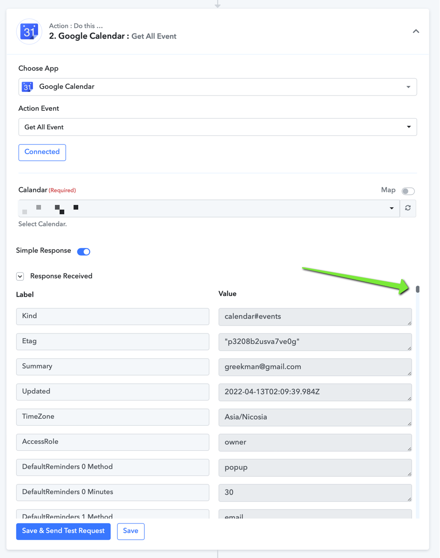Click the DefaultReminders 0 Method label field
440x558 pixels.
pos(112,467)
